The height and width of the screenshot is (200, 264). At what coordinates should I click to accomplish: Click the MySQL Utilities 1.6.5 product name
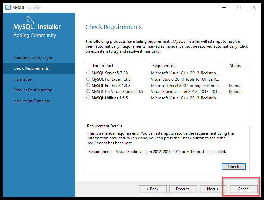point(110,98)
